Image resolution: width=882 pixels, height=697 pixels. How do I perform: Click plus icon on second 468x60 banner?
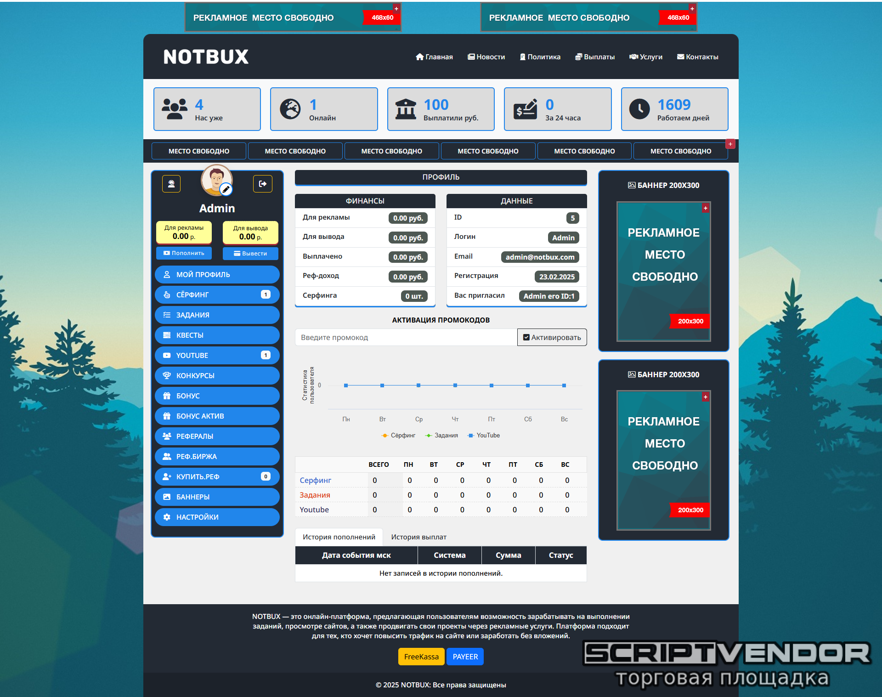[x=692, y=8]
